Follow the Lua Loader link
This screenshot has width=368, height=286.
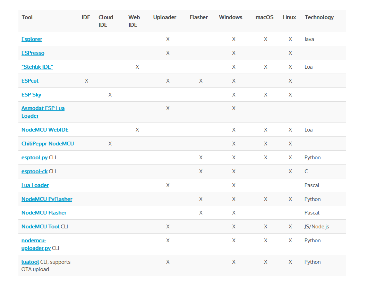pos(35,185)
